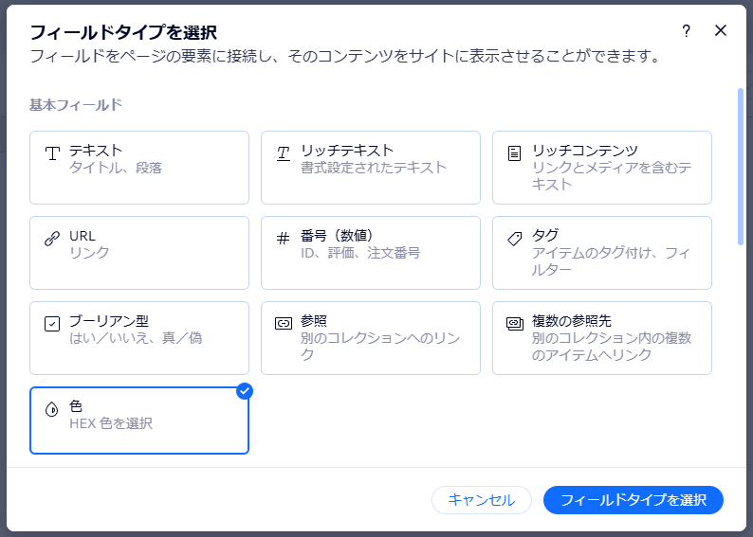753x537 pixels.
Task: Choose the リッチテキスト field type card
Action: pos(370,168)
